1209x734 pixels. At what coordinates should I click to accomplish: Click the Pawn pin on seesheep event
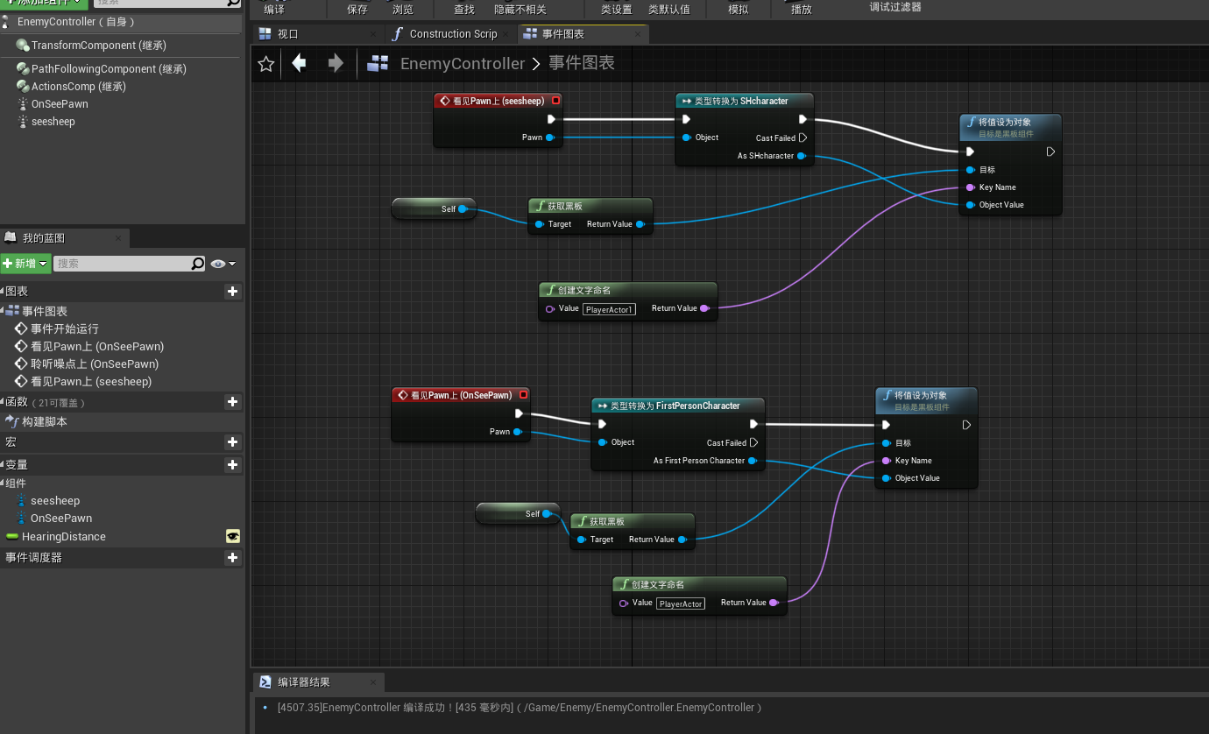550,138
